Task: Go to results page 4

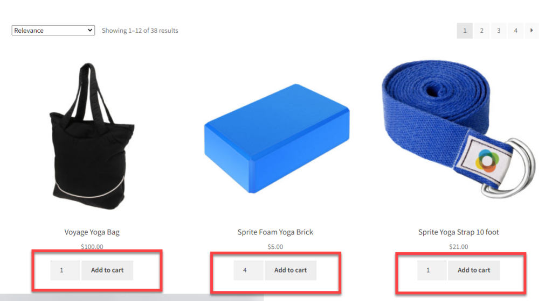Action: tap(515, 31)
